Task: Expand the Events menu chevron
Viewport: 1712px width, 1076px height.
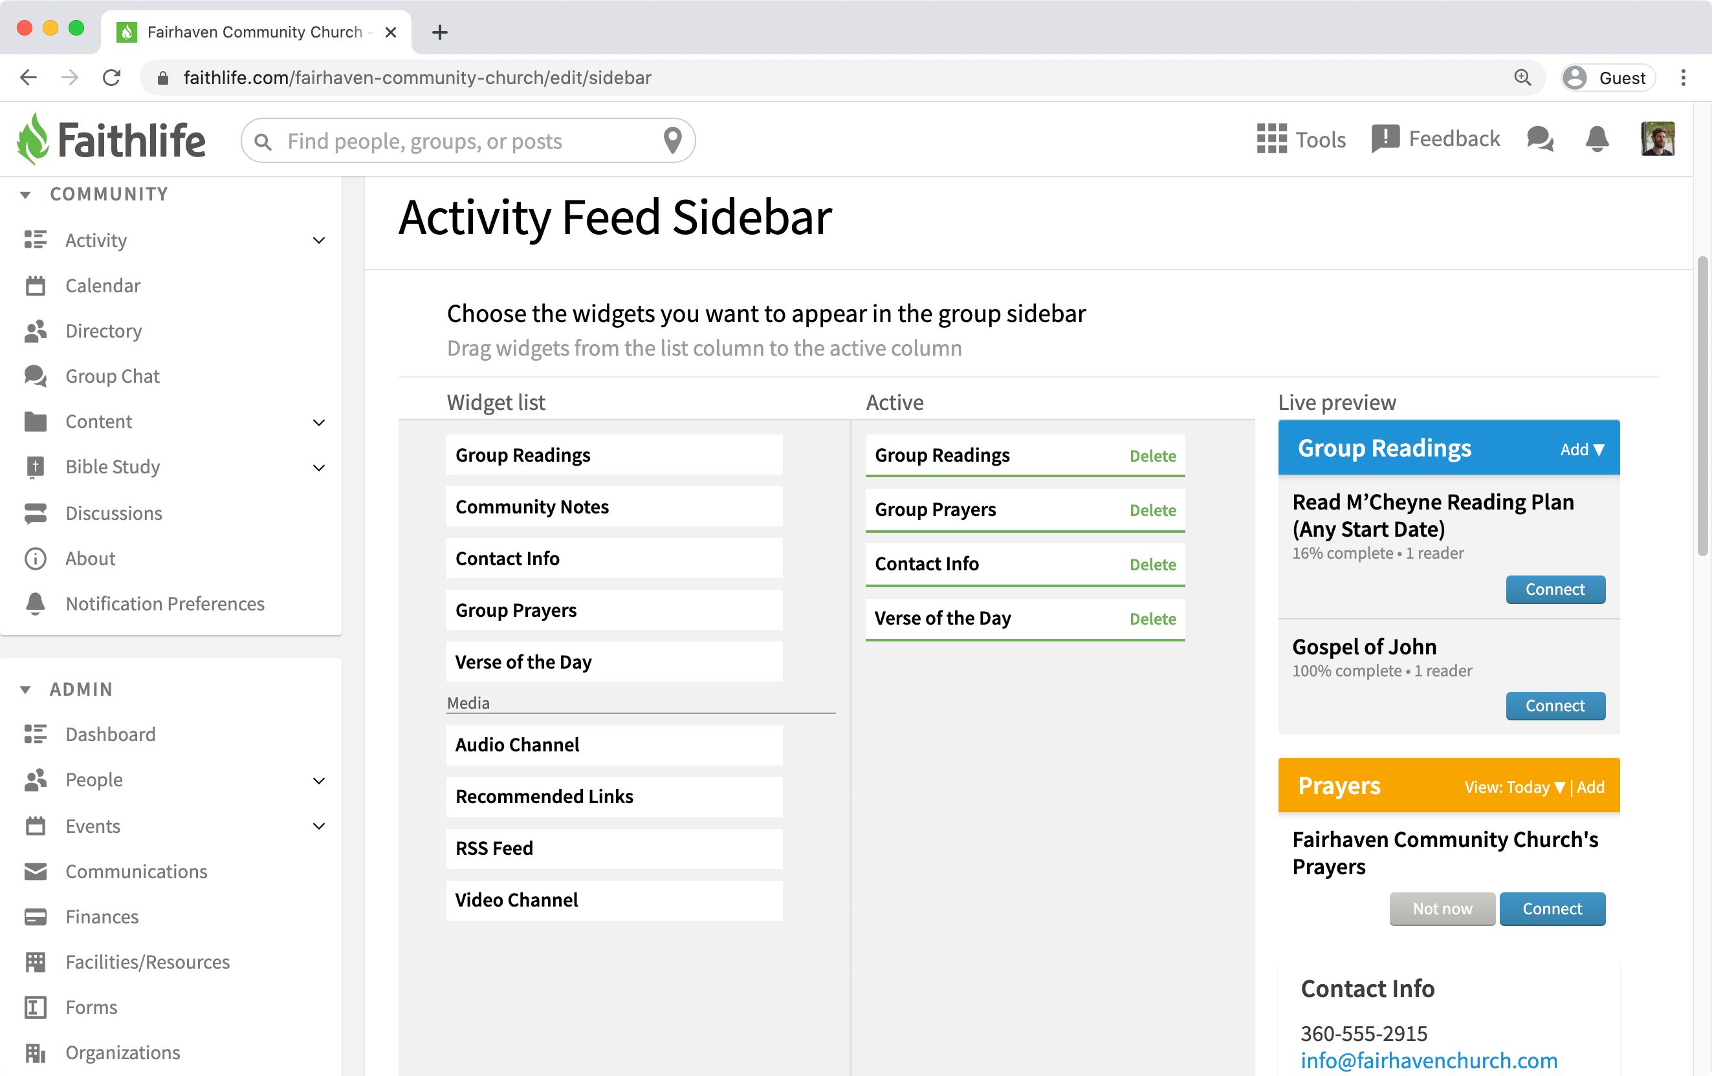Action: (318, 826)
